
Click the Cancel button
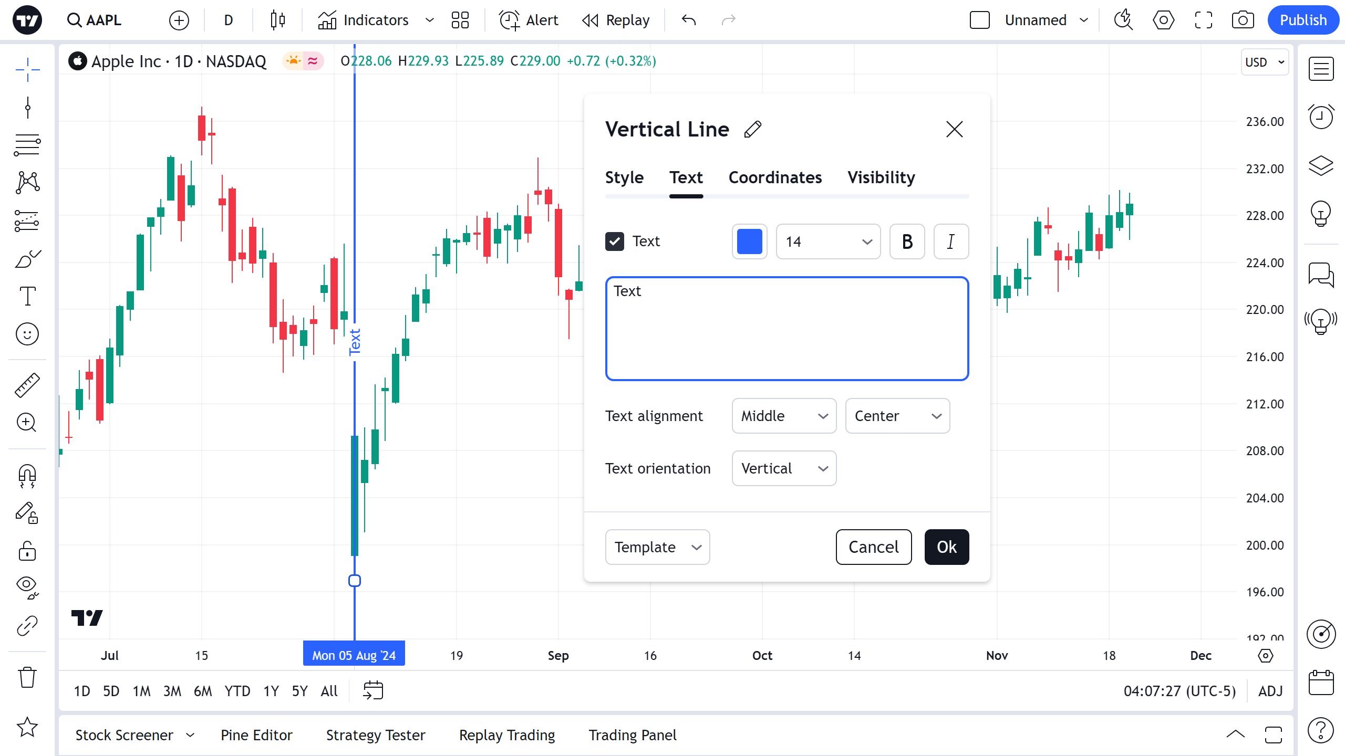point(873,547)
